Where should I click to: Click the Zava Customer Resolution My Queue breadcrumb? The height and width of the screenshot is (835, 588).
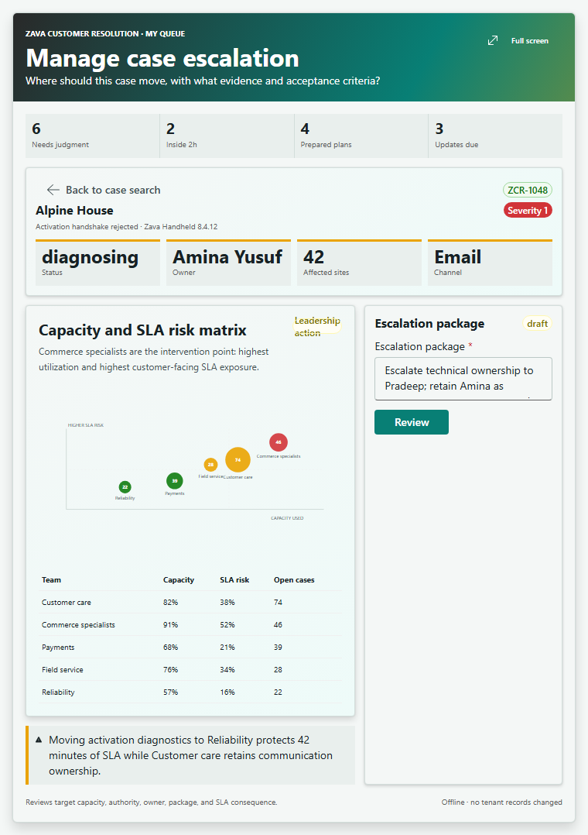pos(105,33)
